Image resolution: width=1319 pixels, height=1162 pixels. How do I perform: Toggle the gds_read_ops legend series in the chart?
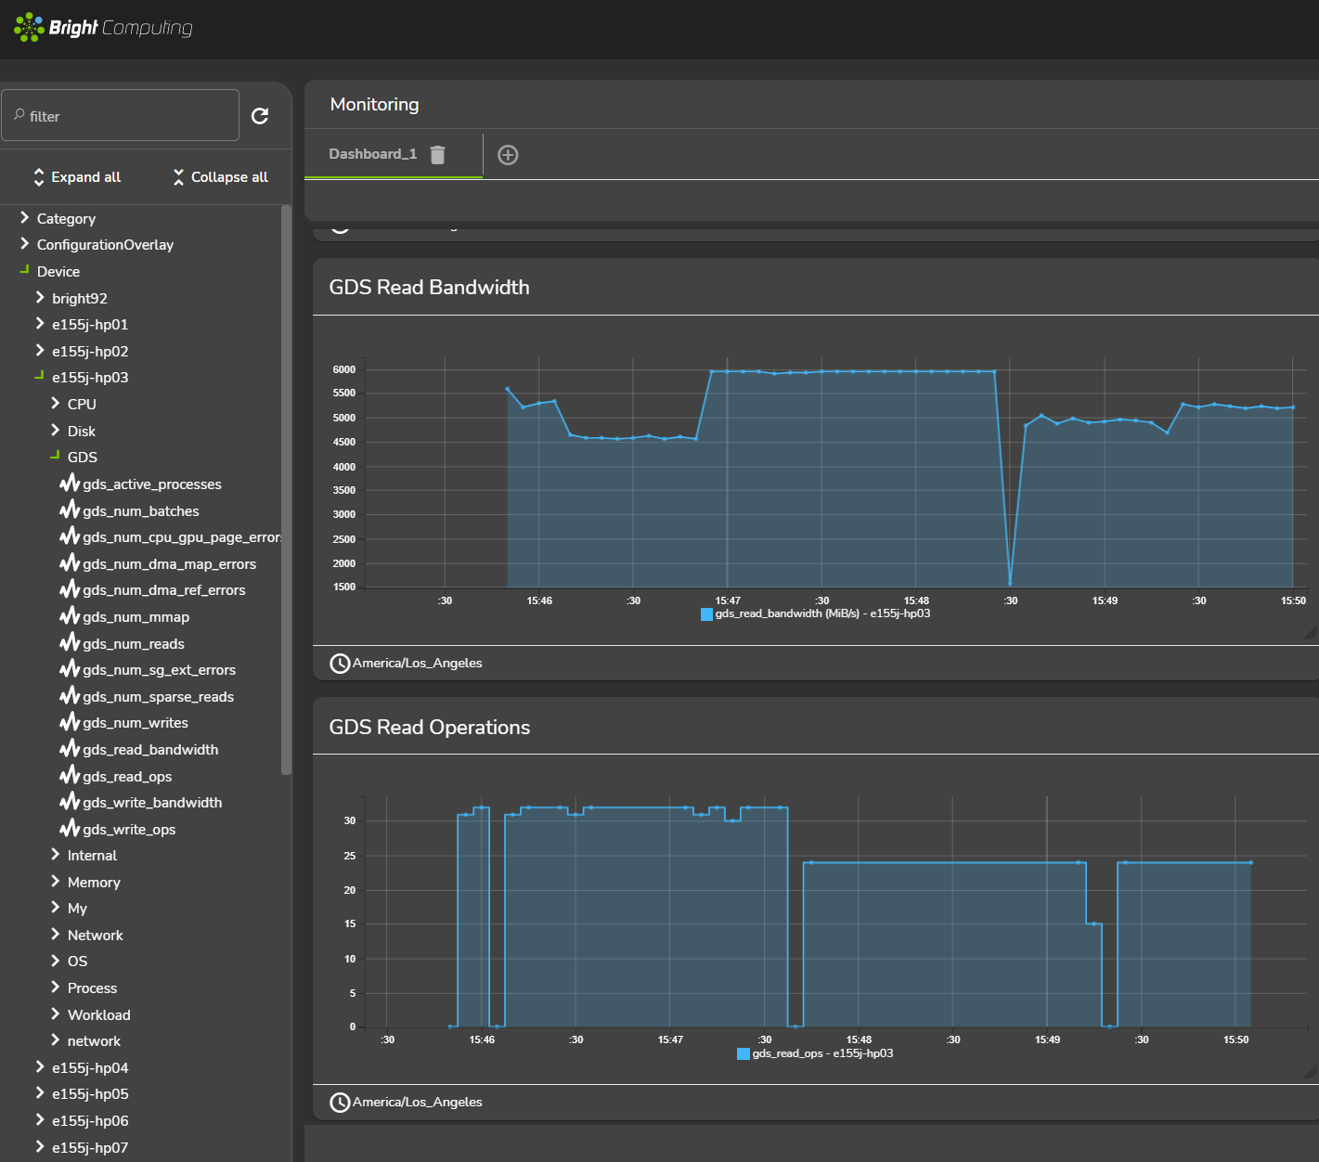[744, 1054]
